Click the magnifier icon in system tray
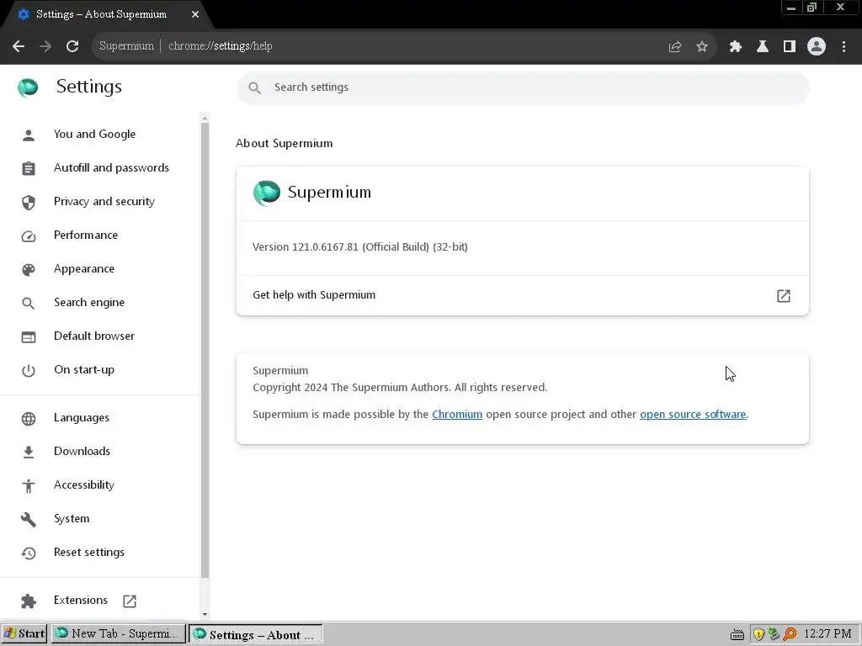Screen dimensions: 862x646 [790, 634]
